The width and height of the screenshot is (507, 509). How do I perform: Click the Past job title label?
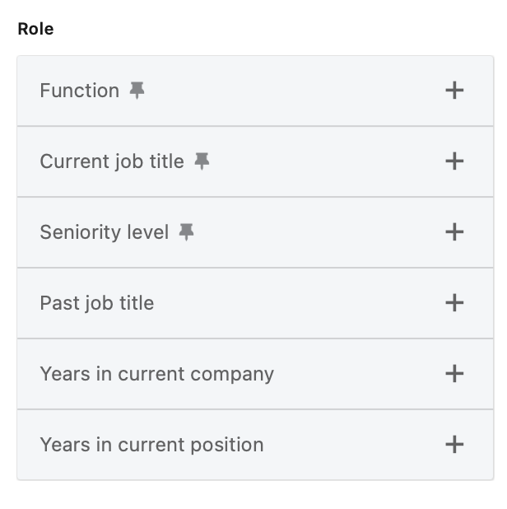[x=97, y=303]
